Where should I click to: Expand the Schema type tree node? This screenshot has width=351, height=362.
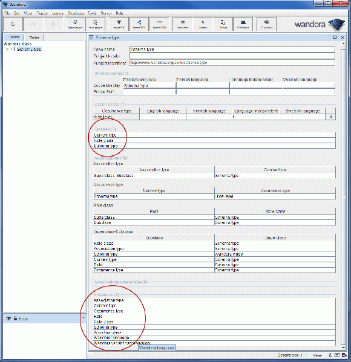pyautogui.click(x=7, y=49)
